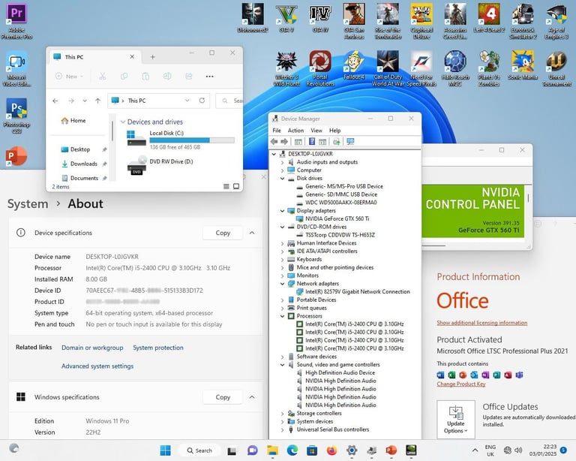Screen dimensions: 576x461
Task: Select This PC tab in File Explorer
Action: tap(94, 57)
